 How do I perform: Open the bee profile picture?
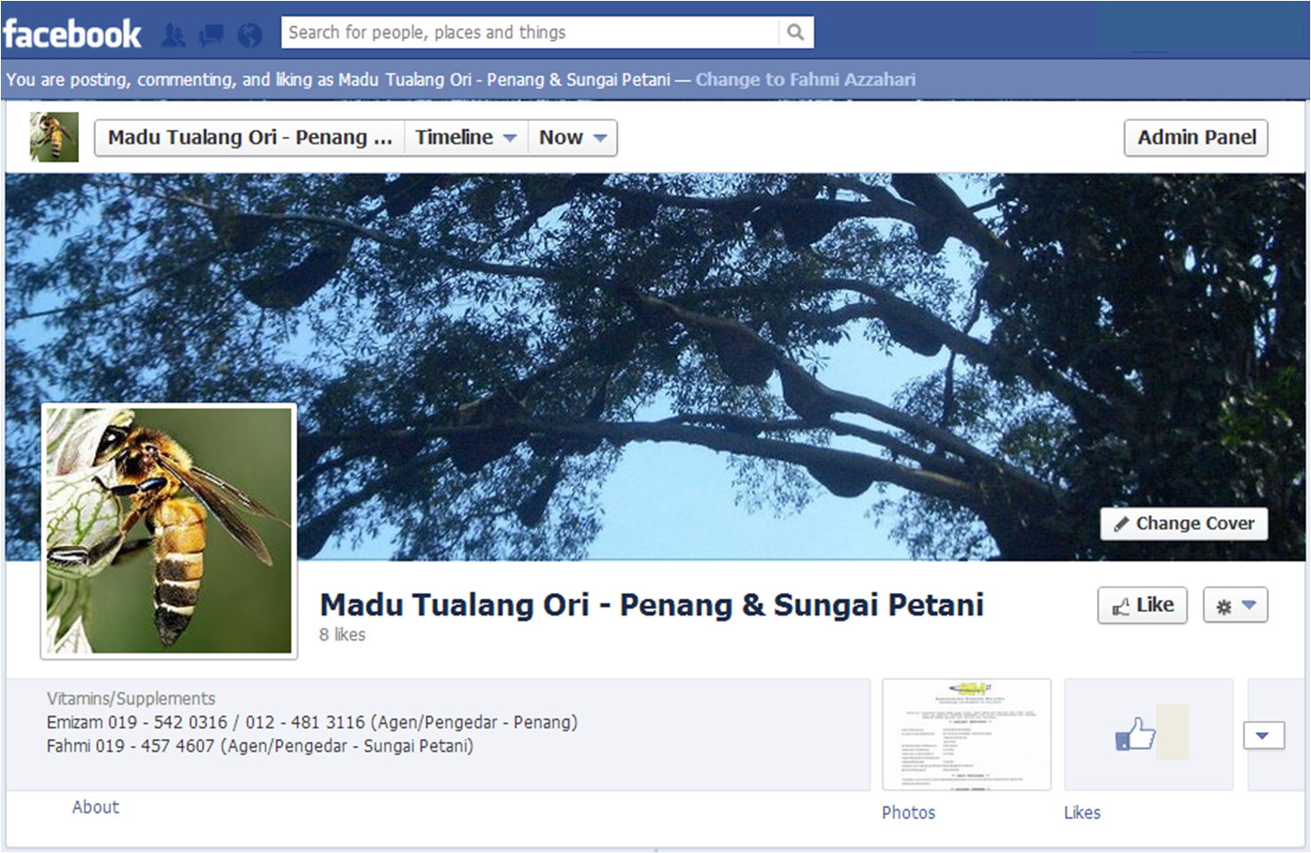tap(169, 531)
